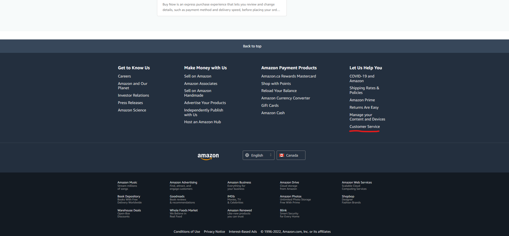The height and width of the screenshot is (236, 509).
Task: Open Amazon and Our Planet link
Action: [x=133, y=86]
